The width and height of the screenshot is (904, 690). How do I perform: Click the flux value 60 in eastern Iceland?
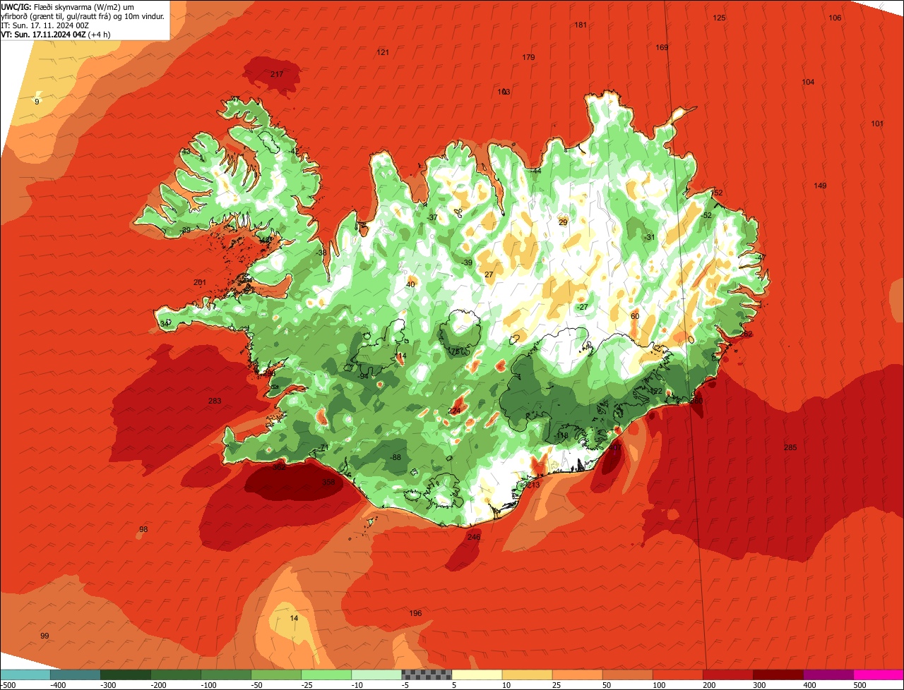coord(634,316)
